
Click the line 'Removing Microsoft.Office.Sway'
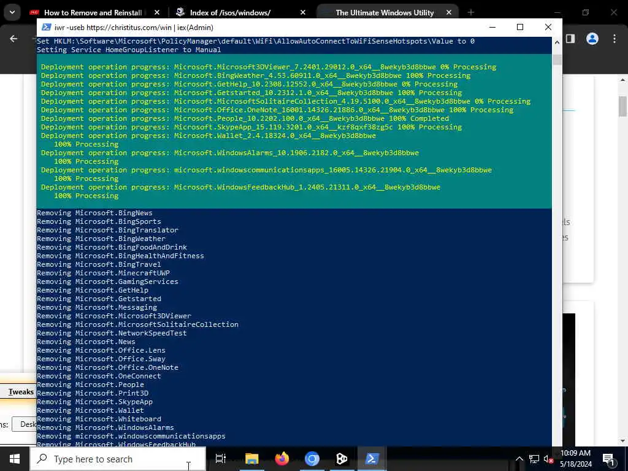pos(101,359)
